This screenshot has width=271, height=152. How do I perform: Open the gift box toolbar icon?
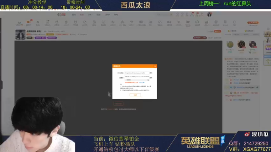94,22
